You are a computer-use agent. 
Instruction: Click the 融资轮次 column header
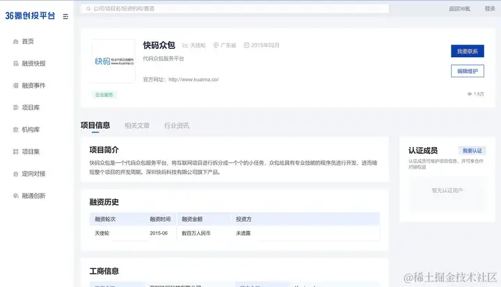tap(105, 219)
